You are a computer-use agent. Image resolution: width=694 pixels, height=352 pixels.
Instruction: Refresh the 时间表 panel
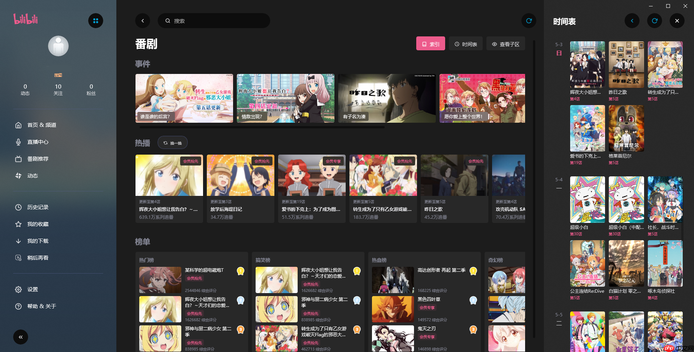point(655,21)
